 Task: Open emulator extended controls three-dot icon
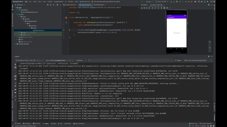click(170, 8)
